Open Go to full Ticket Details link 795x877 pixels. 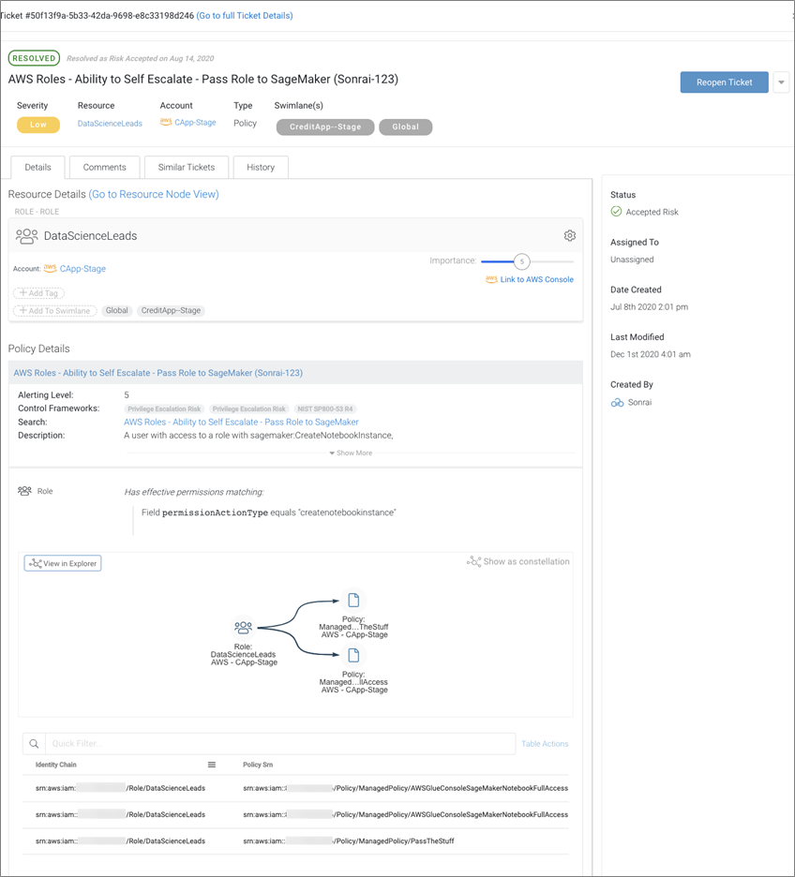(245, 16)
